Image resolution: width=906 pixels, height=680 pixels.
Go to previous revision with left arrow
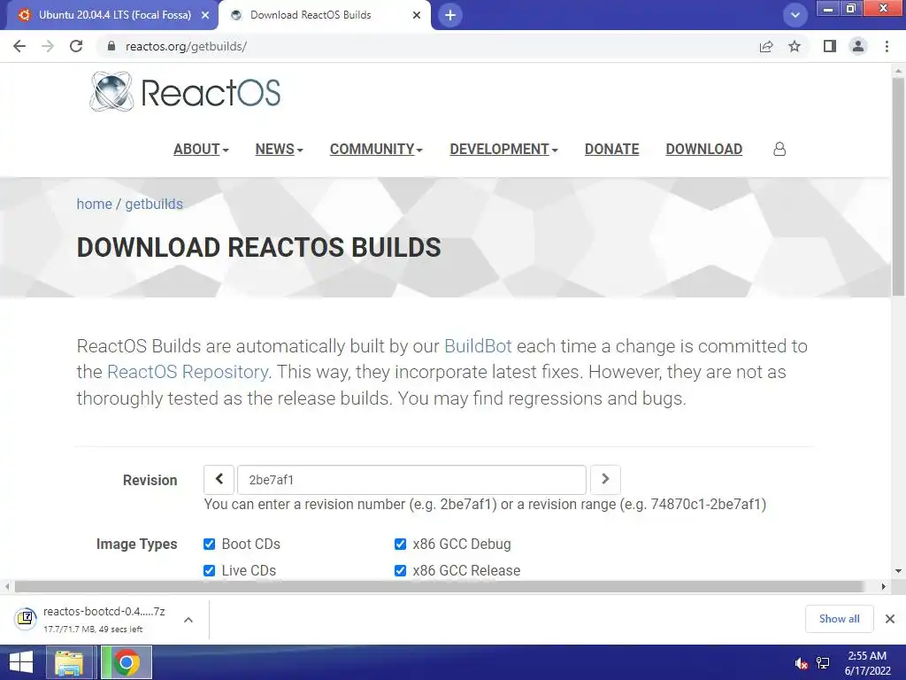(x=219, y=479)
